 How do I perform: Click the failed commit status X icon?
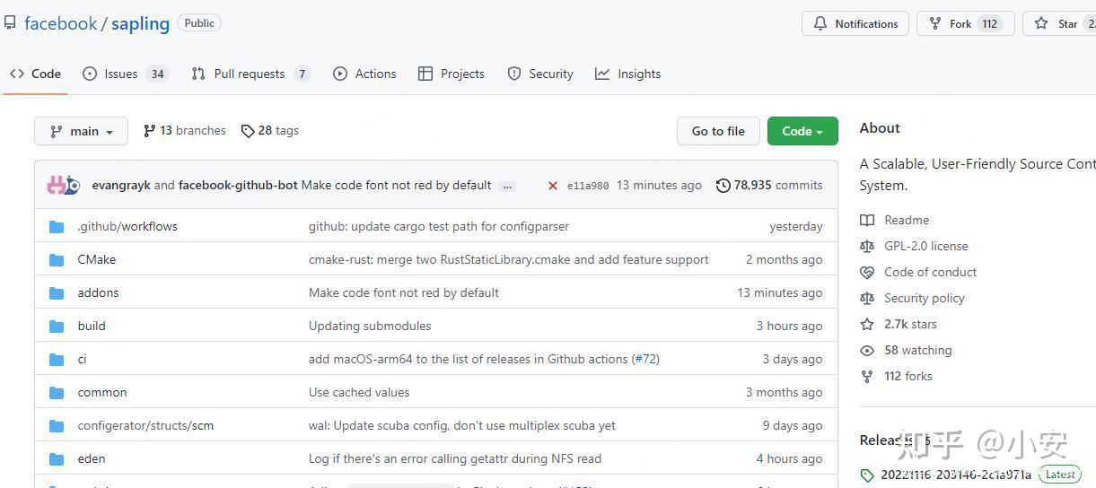coord(553,186)
